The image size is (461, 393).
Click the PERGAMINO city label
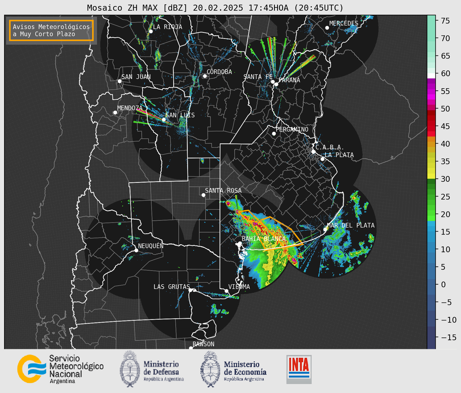point(292,129)
